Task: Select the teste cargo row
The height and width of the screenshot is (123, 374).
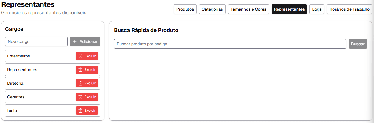Action: click(39, 111)
